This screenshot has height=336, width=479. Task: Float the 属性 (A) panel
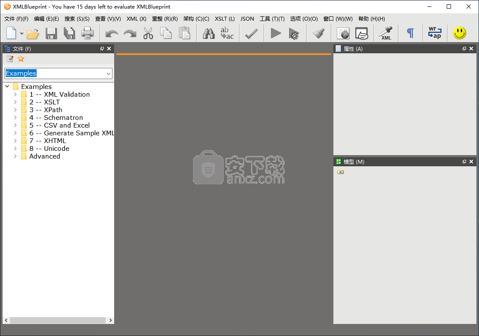(x=464, y=49)
